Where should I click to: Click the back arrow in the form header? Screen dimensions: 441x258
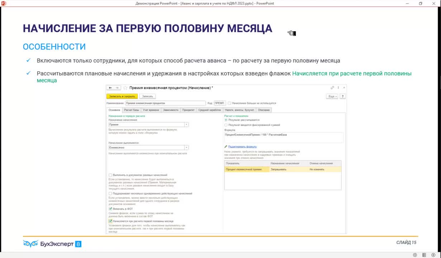(110, 88)
